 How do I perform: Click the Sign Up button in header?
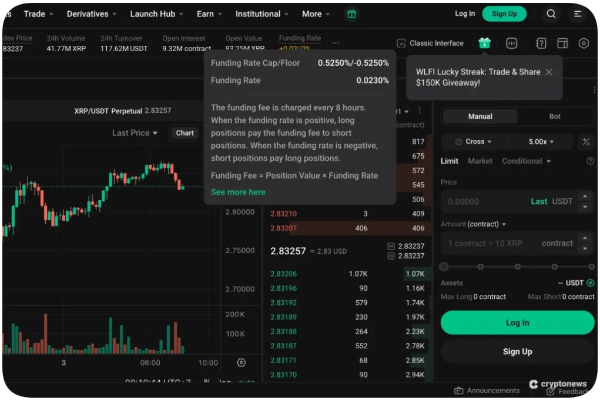coord(504,14)
